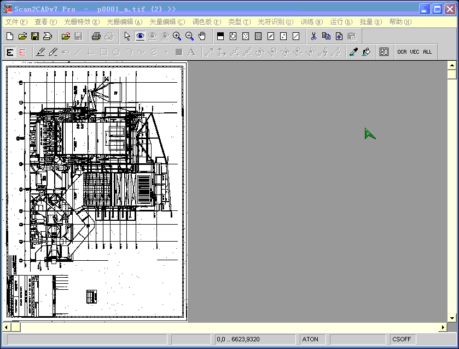Save with the yellow floppy disk icon
The height and width of the screenshot is (349, 459).
click(35, 36)
